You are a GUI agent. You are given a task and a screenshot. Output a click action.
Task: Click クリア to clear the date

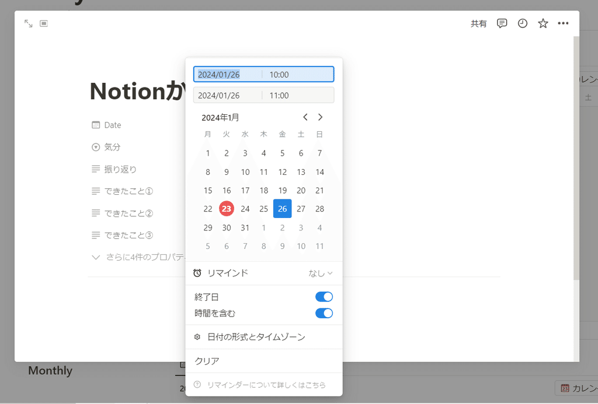tap(264, 361)
